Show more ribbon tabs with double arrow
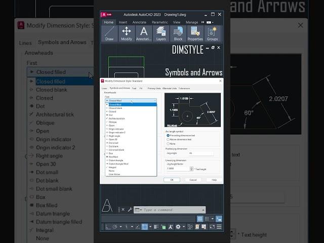The image size is (324, 243). (x=202, y=22)
